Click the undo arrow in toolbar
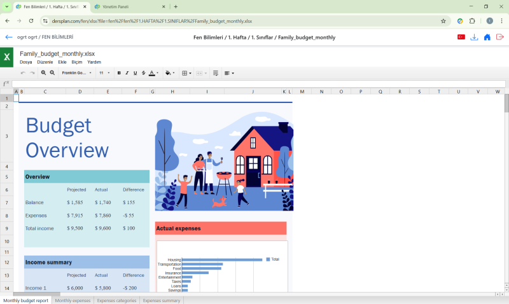This screenshot has width=509, height=304. click(24, 73)
